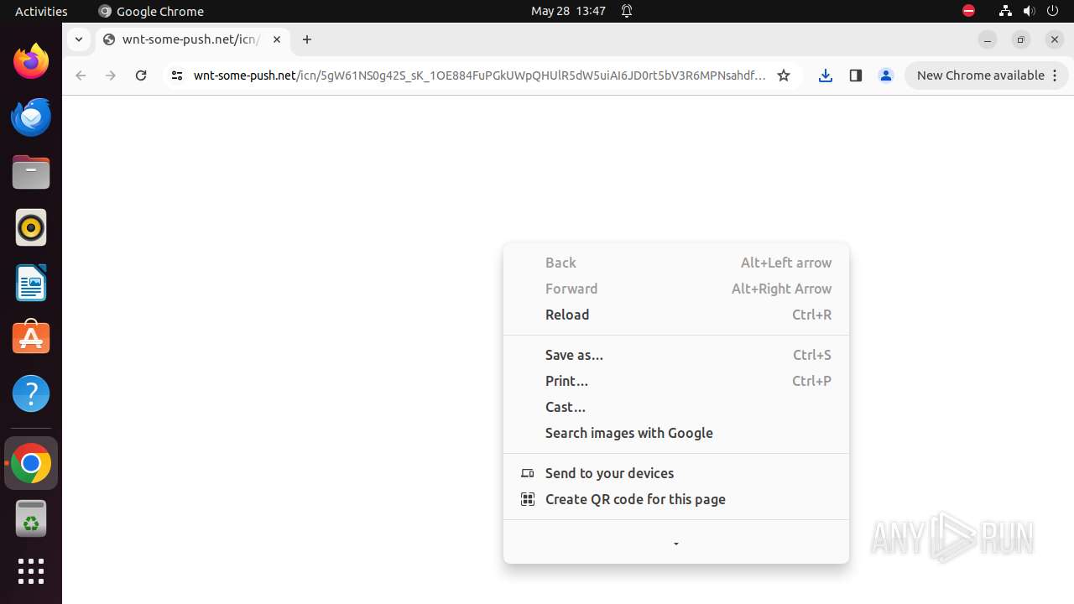1074x604 pixels.
Task: Open Rhythmbox music player icon
Action: pyautogui.click(x=31, y=227)
